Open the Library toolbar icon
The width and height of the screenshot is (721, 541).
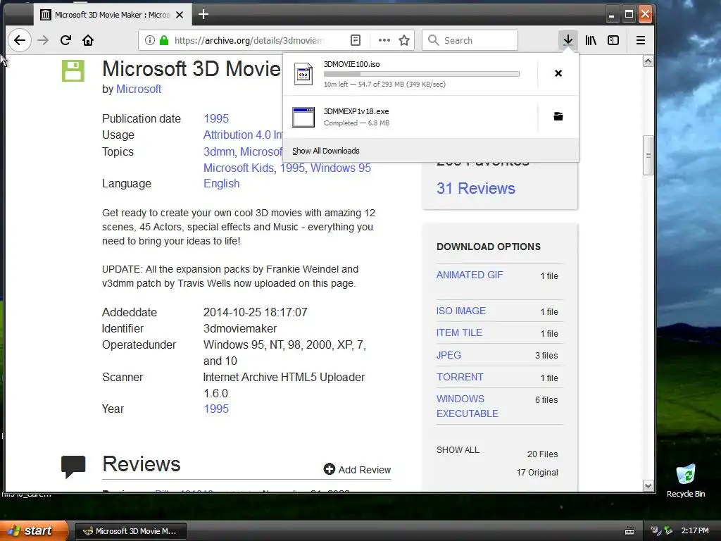591,40
